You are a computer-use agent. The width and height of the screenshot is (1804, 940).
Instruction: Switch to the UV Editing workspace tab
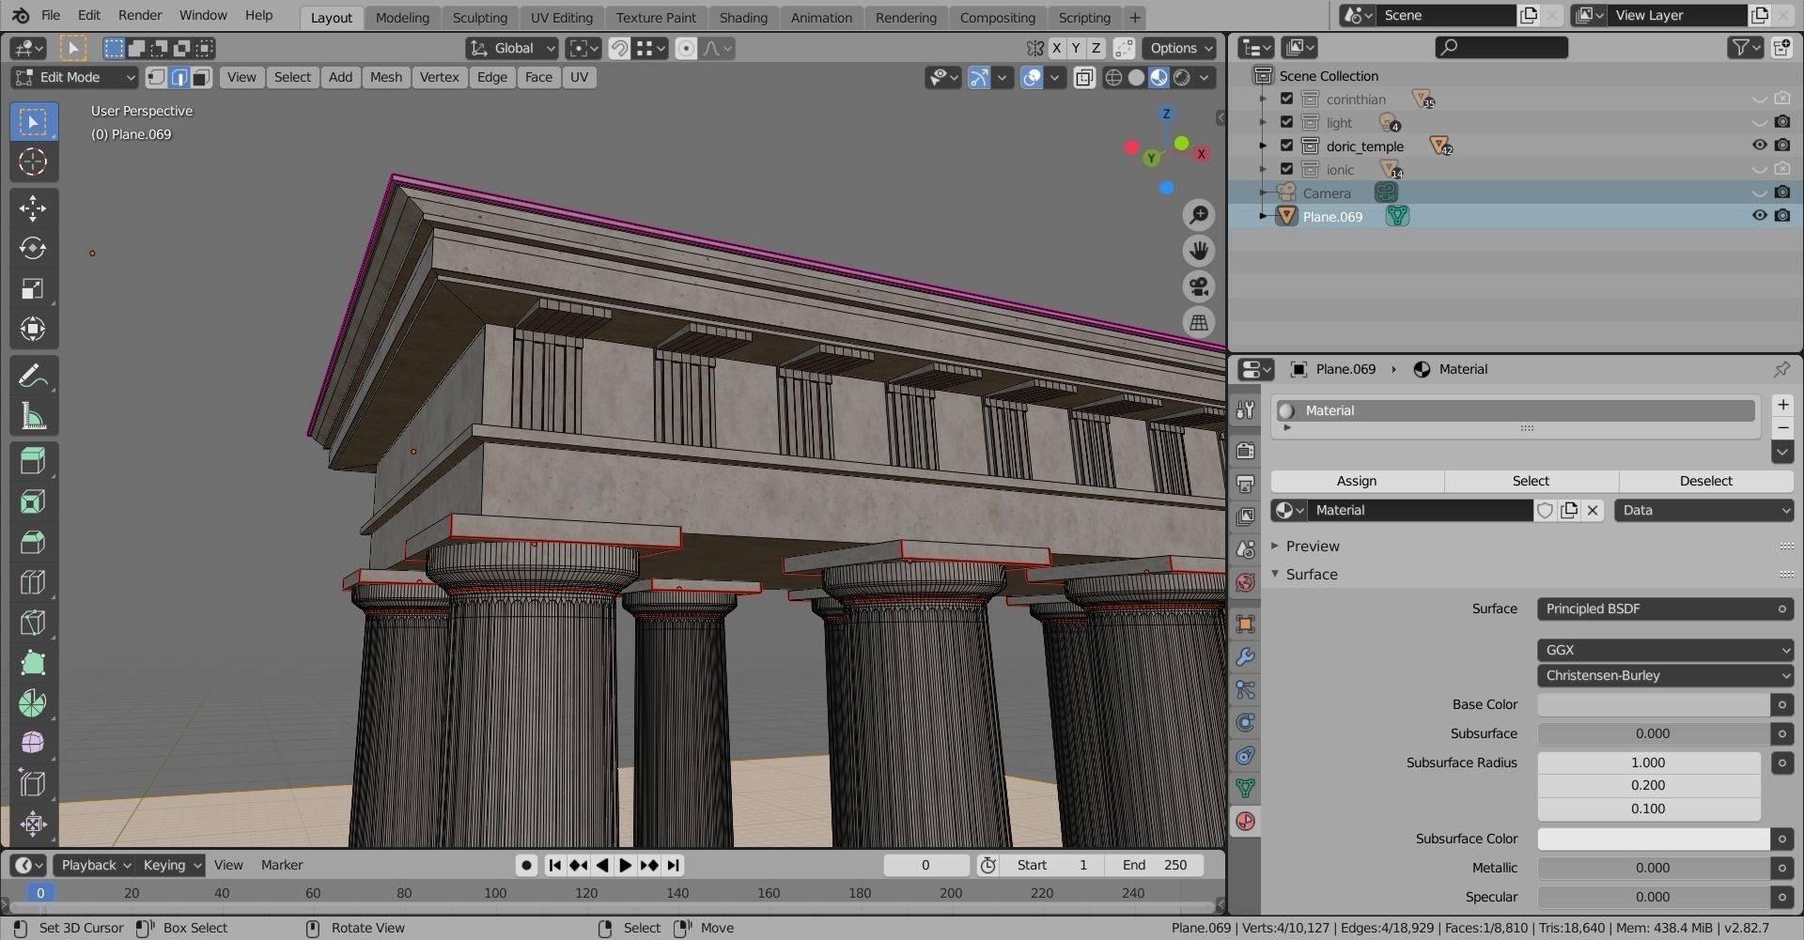coord(561,17)
